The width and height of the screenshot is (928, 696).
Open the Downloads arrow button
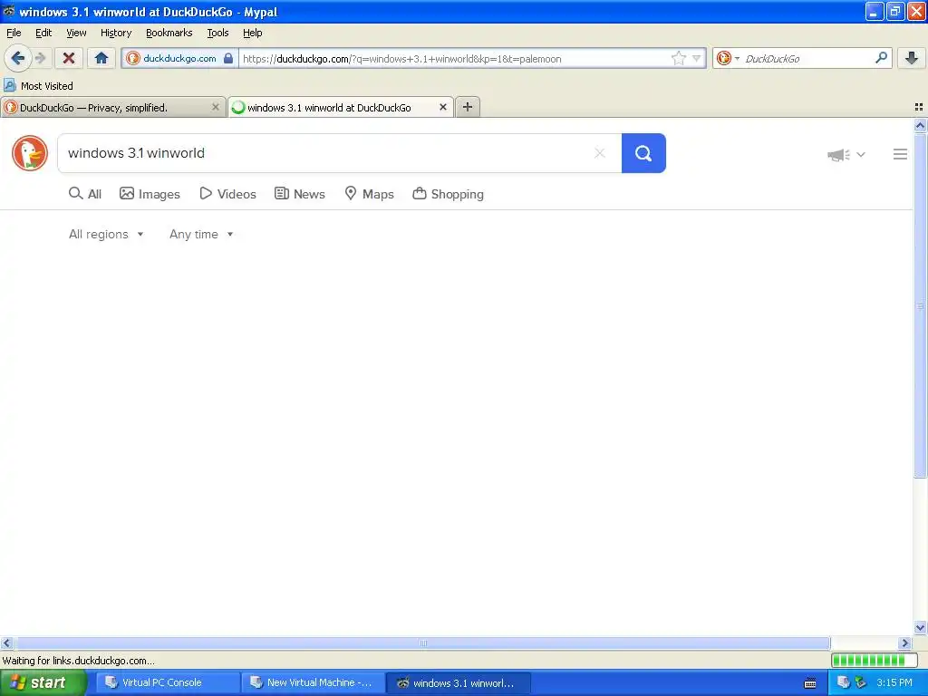[x=912, y=58]
